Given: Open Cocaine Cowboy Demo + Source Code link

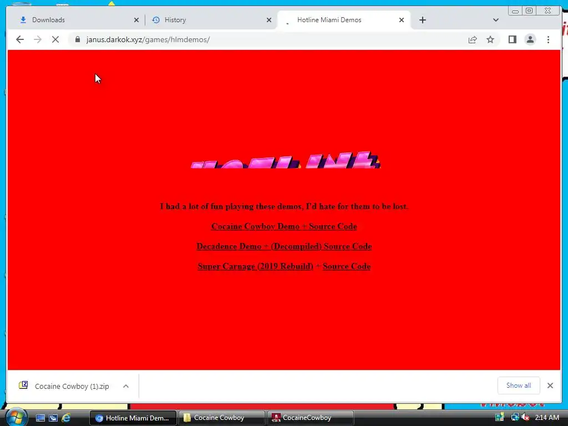Looking at the screenshot, I should point(284,226).
